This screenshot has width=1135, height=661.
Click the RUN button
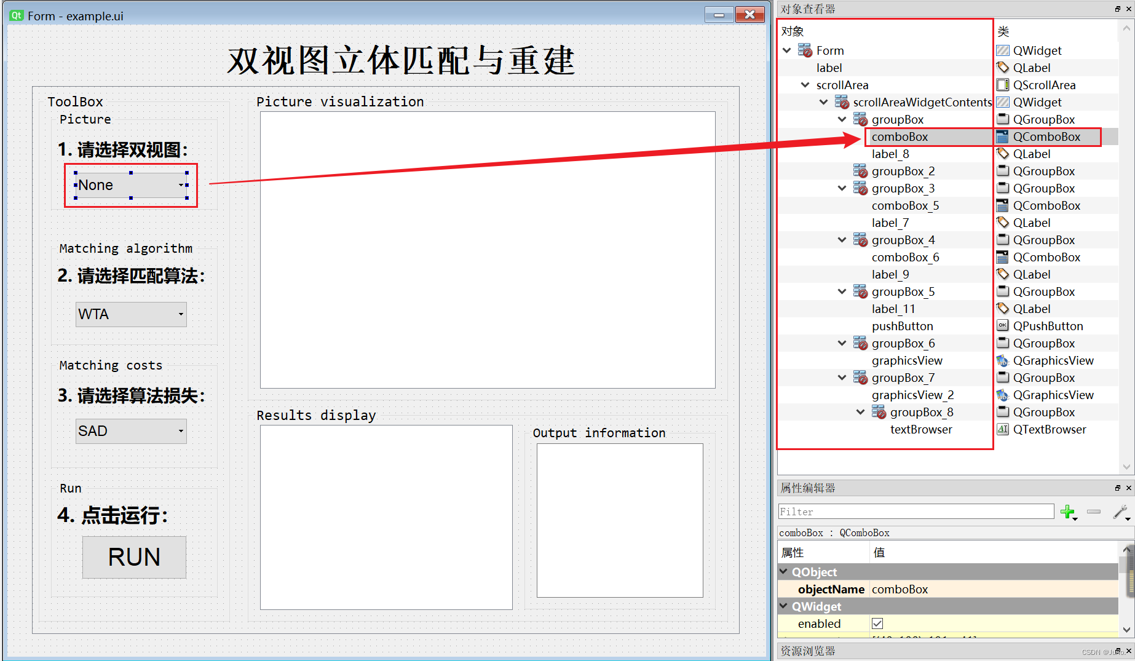pyautogui.click(x=134, y=557)
